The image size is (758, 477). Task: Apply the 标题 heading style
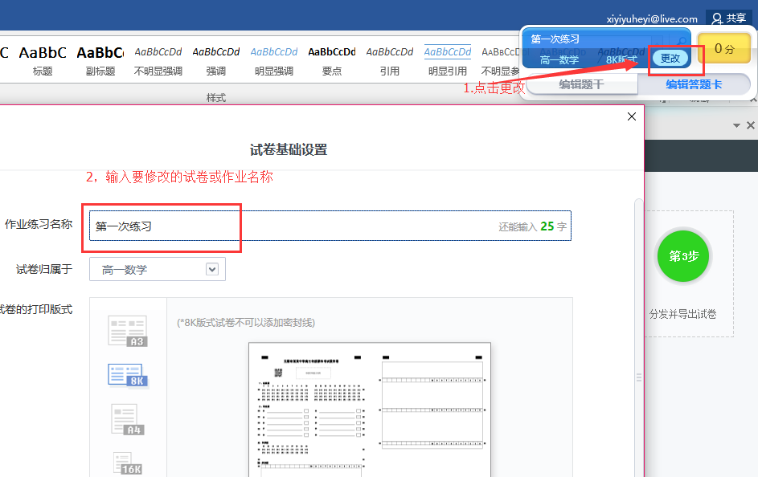(43, 60)
